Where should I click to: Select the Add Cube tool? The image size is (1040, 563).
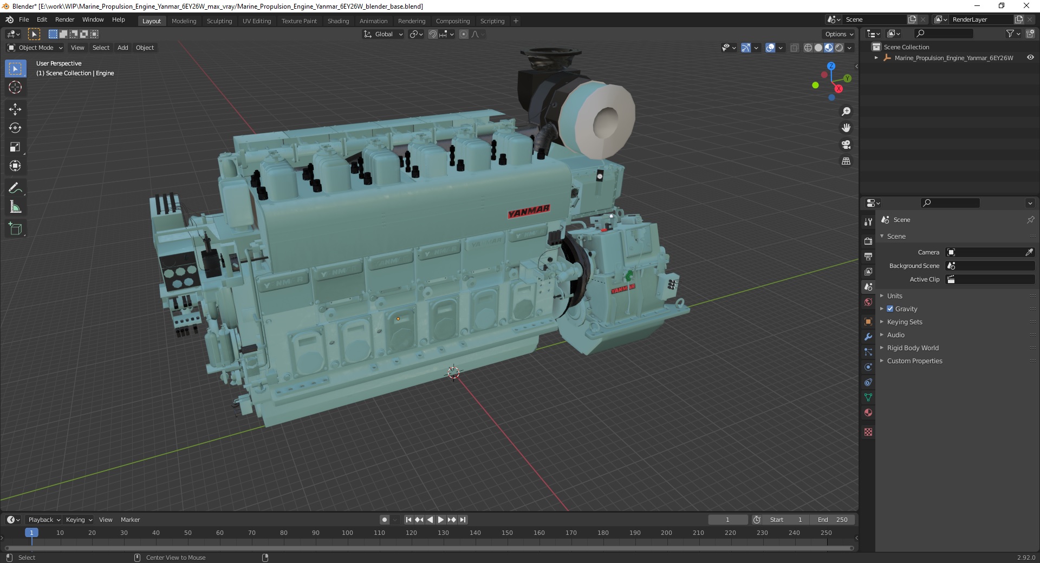coord(15,229)
